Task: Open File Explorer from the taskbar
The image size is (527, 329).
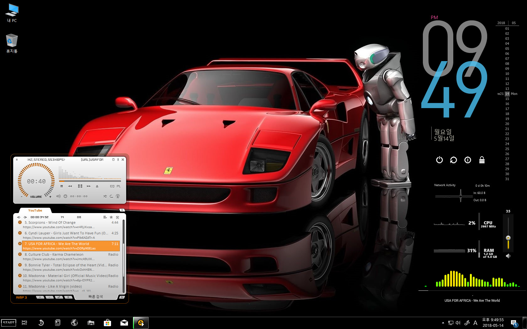Action: coord(91,323)
